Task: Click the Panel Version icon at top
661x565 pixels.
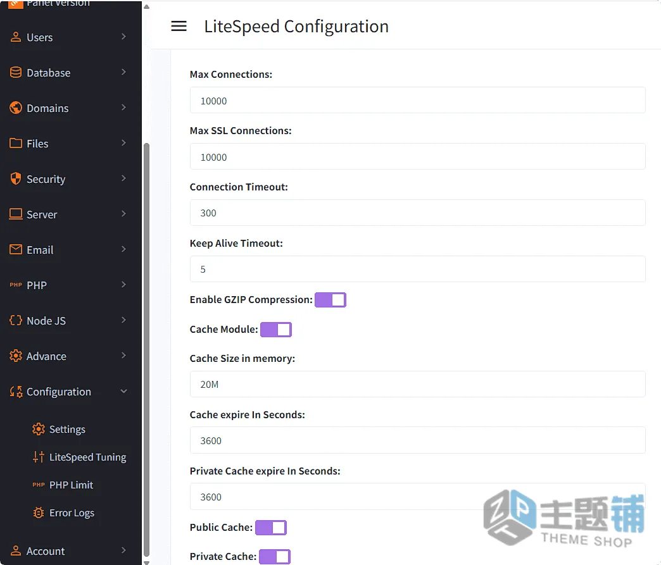Action: 16,4
